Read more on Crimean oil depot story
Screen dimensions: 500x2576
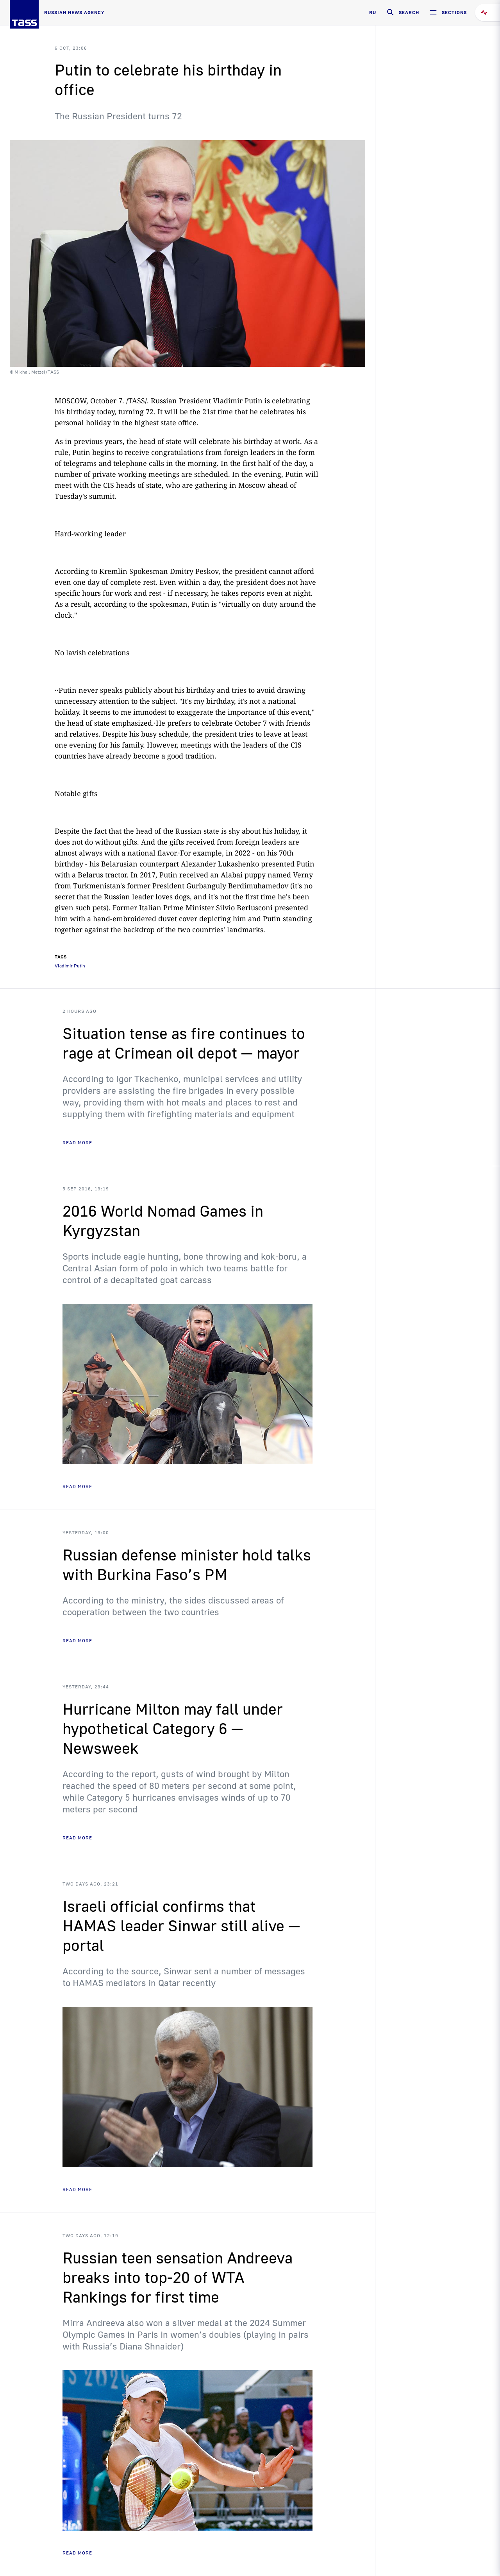77,1142
